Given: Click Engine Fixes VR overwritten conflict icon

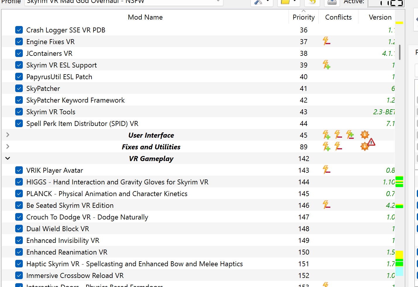Looking at the screenshot, I should (x=327, y=41).
